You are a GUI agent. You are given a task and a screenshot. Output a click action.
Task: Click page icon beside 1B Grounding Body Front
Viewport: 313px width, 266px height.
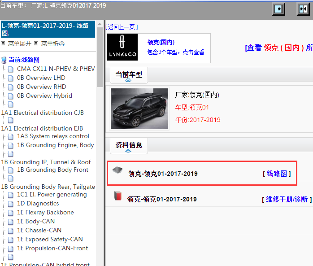(11, 170)
